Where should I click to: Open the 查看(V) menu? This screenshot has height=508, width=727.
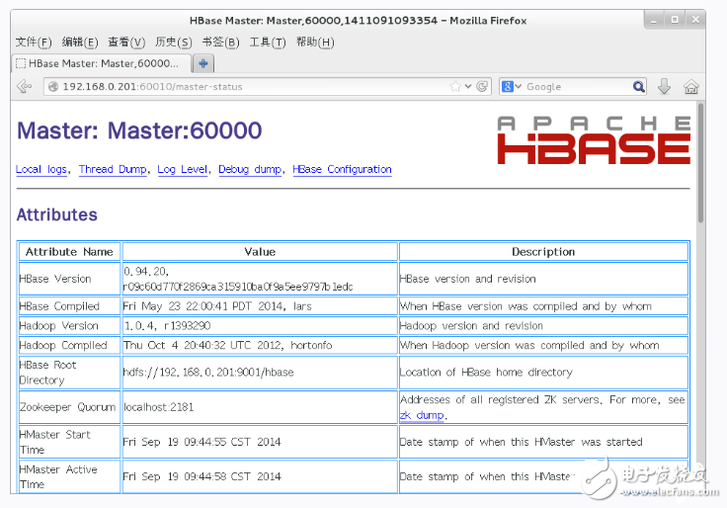pyautogui.click(x=126, y=42)
